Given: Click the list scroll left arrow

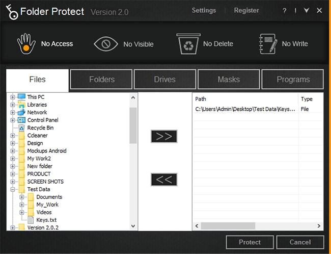Looking at the screenshot, I should (x=197, y=226).
